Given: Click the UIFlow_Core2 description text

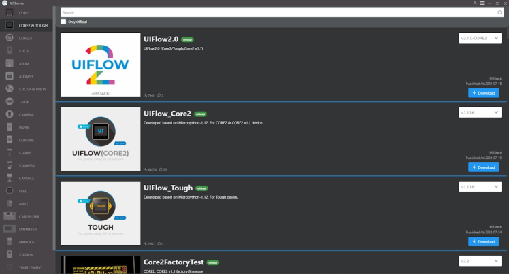Looking at the screenshot, I should click(203, 123).
